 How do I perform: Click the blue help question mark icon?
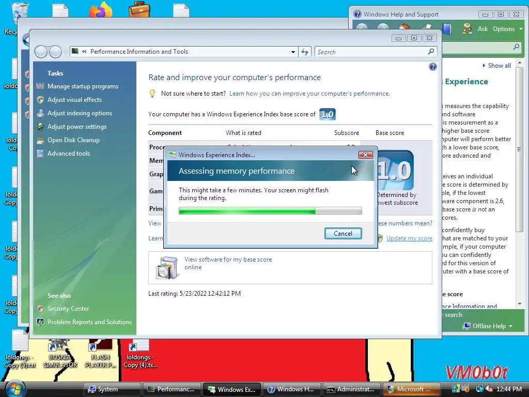(432, 67)
